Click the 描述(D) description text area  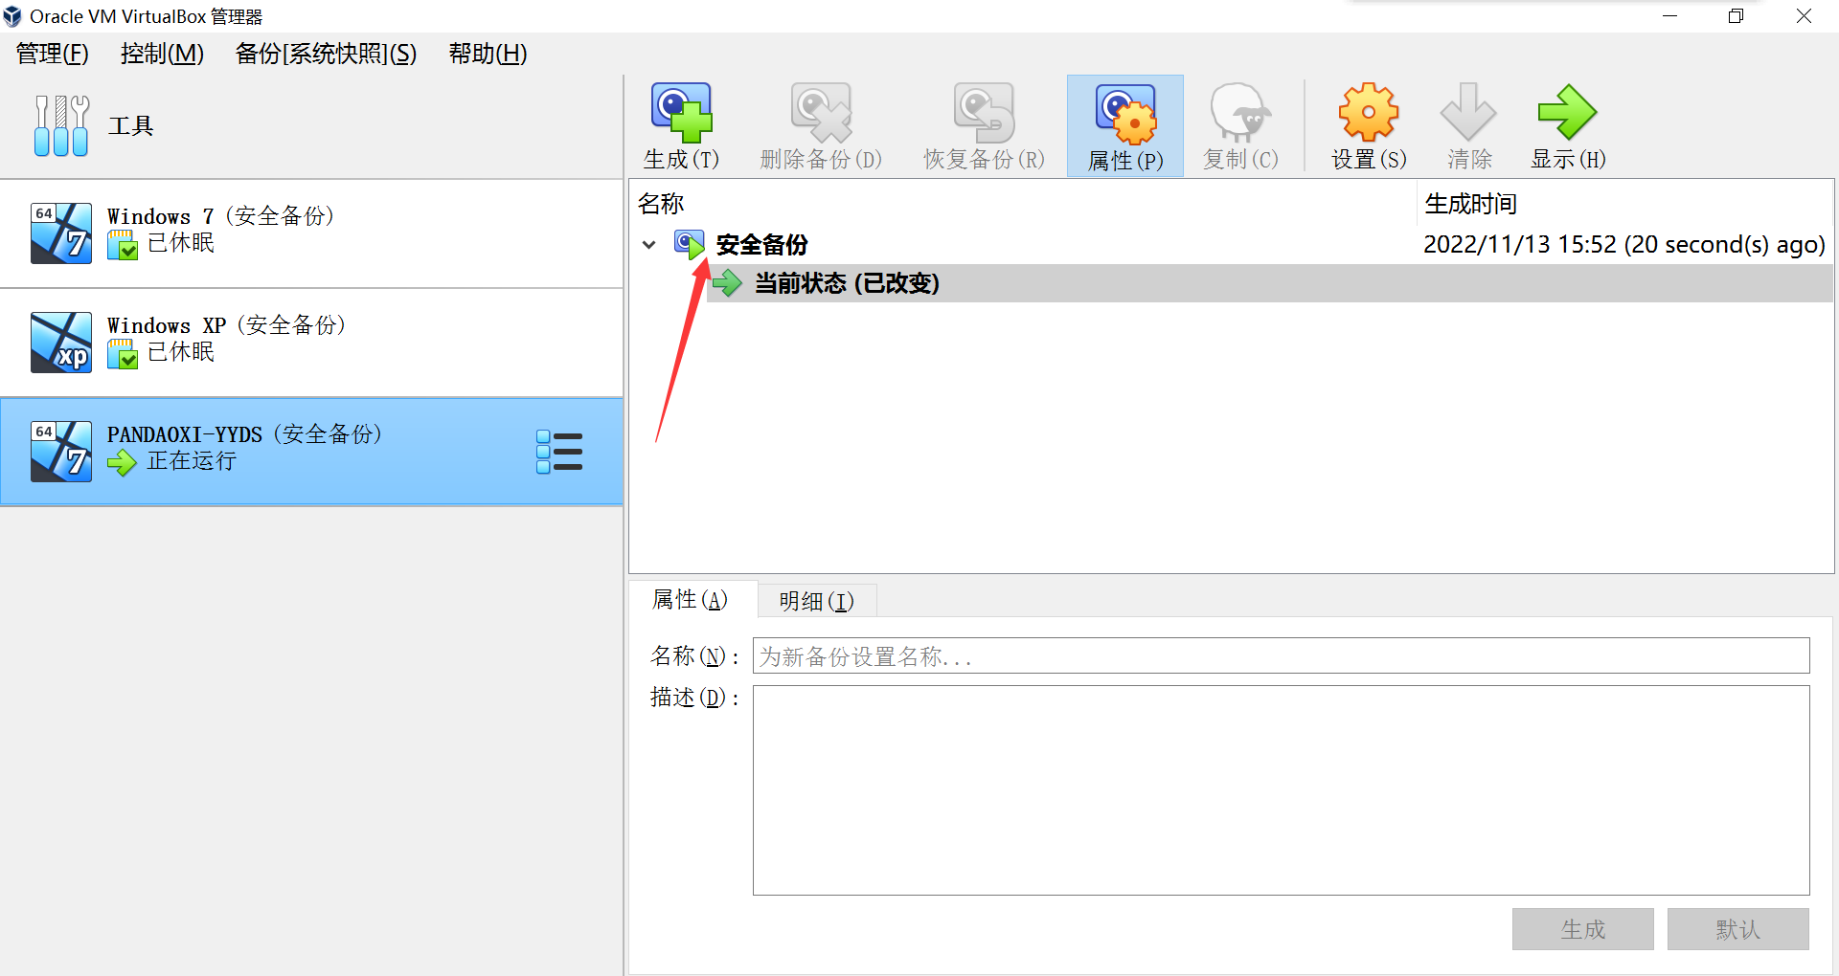click(x=1281, y=790)
